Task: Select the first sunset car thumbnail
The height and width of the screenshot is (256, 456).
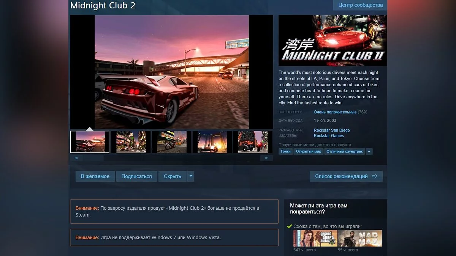Action: pos(90,142)
